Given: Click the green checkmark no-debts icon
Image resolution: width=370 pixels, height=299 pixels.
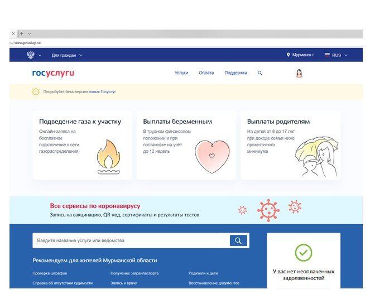Looking at the screenshot, I should tap(304, 253).
